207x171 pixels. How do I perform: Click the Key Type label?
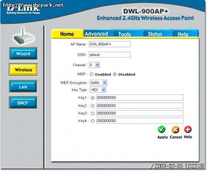tap(80, 90)
